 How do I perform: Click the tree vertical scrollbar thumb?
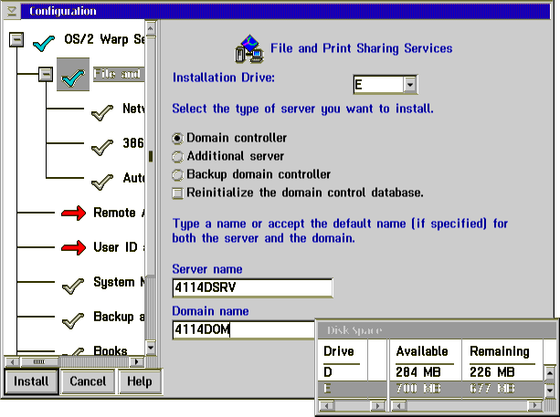pos(151,156)
